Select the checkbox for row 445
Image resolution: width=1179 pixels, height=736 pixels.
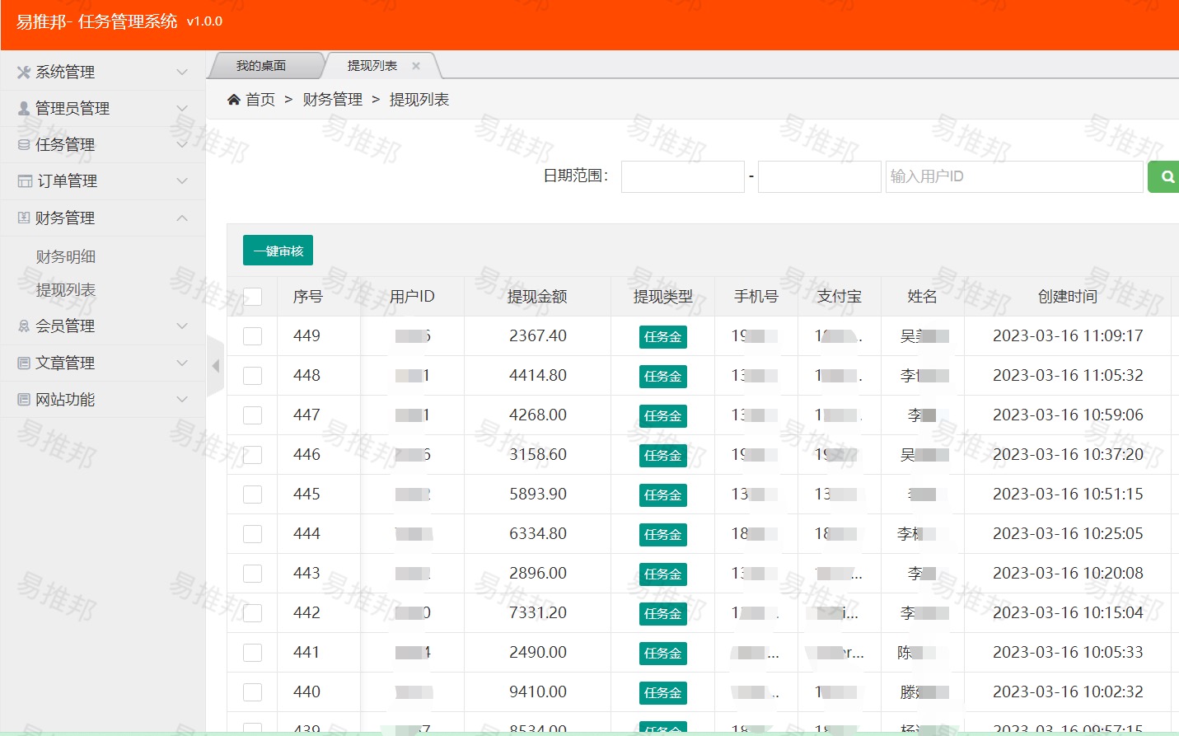(x=252, y=495)
